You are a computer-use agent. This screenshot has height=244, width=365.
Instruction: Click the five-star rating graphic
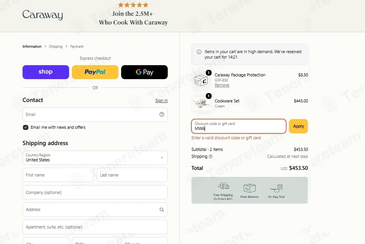point(133,5)
